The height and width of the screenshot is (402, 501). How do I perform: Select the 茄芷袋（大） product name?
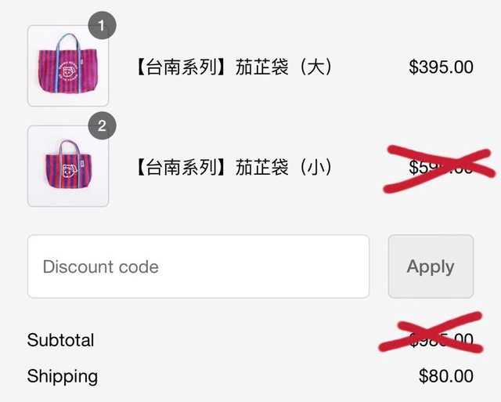pyautogui.click(x=285, y=67)
